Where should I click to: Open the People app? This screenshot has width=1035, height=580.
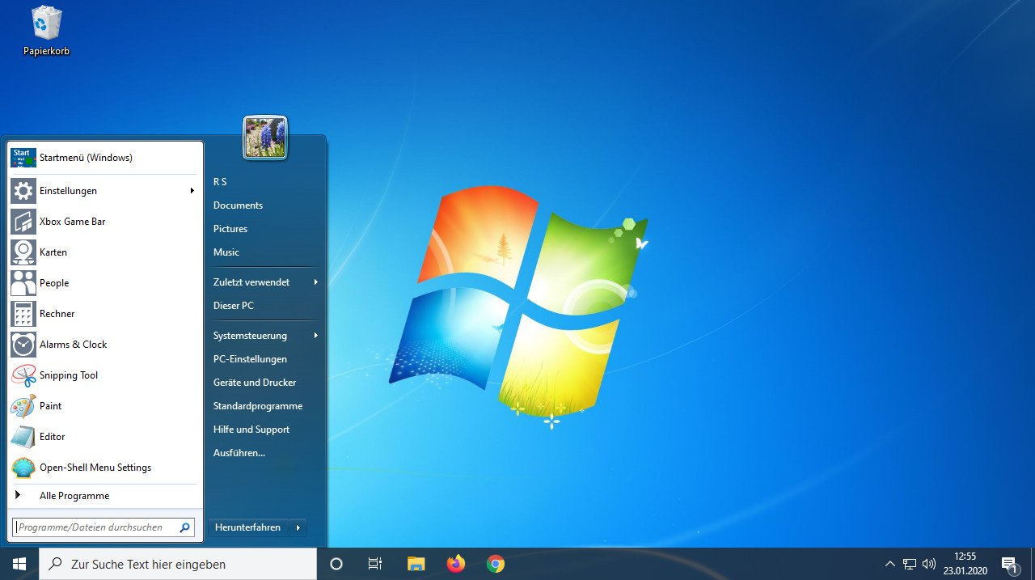pyautogui.click(x=53, y=282)
